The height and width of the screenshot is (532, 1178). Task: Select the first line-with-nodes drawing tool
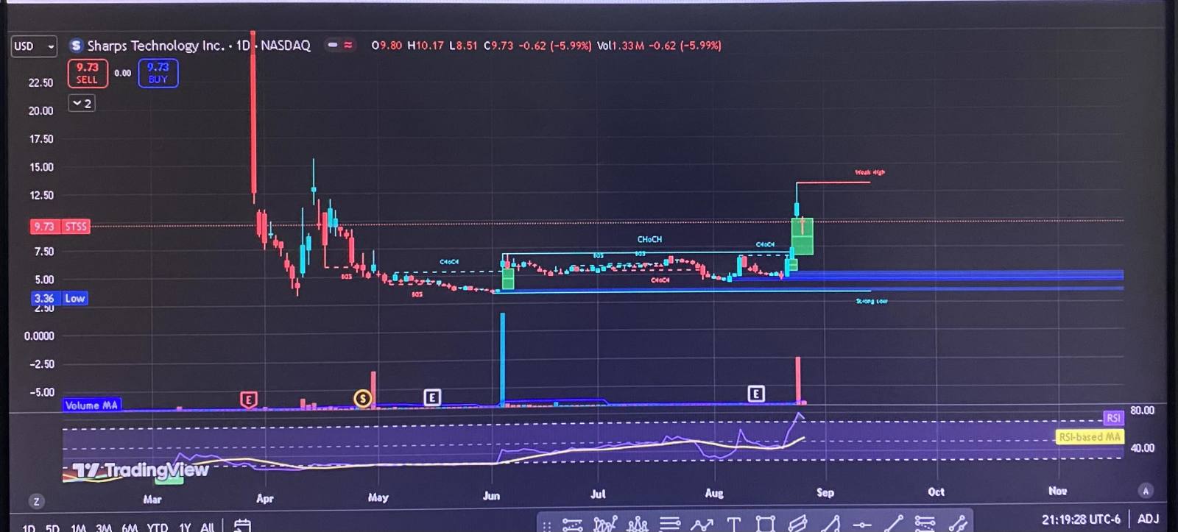click(x=573, y=525)
